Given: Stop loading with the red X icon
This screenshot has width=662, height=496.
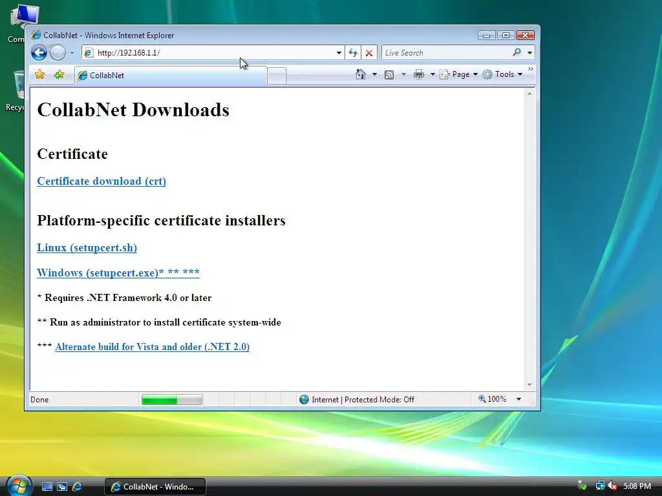Looking at the screenshot, I should [x=369, y=53].
